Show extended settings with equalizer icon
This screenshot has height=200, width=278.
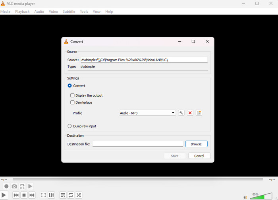51,195
